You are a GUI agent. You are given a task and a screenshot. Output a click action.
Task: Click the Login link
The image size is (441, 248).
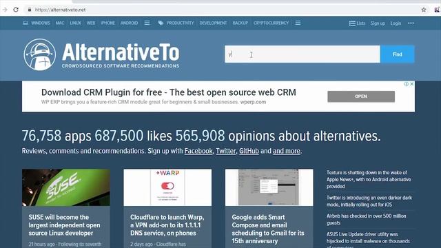click(396, 23)
